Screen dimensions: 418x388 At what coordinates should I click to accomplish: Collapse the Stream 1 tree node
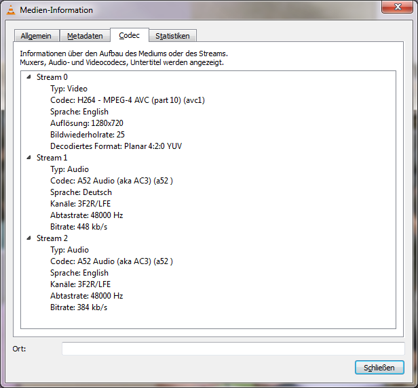(28, 157)
